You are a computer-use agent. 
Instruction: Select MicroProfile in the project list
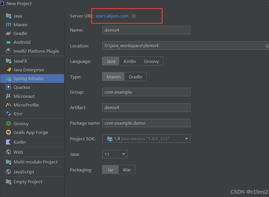pyautogui.click(x=32, y=105)
